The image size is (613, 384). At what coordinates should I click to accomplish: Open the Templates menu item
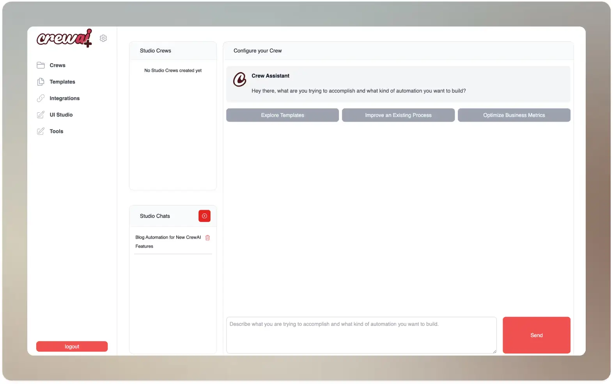click(62, 82)
